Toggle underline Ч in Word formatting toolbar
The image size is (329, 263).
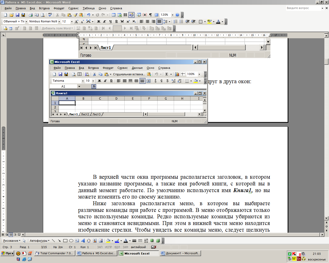(x=110, y=22)
